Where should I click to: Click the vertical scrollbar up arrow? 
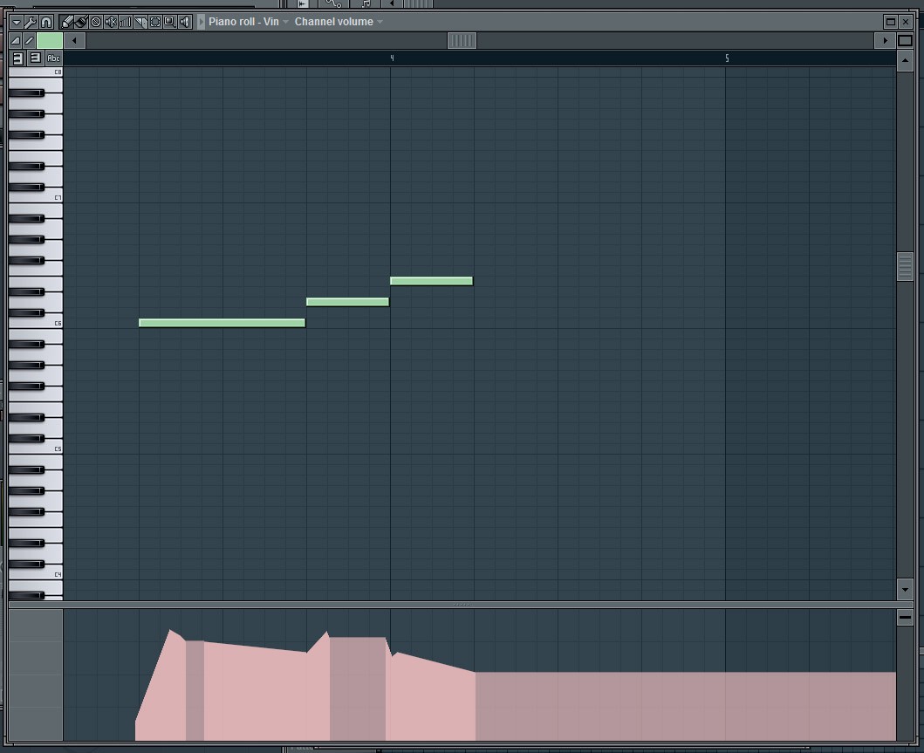click(905, 61)
